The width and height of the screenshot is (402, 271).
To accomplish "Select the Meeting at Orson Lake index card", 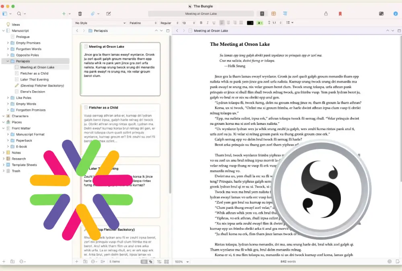I will tap(120, 69).
